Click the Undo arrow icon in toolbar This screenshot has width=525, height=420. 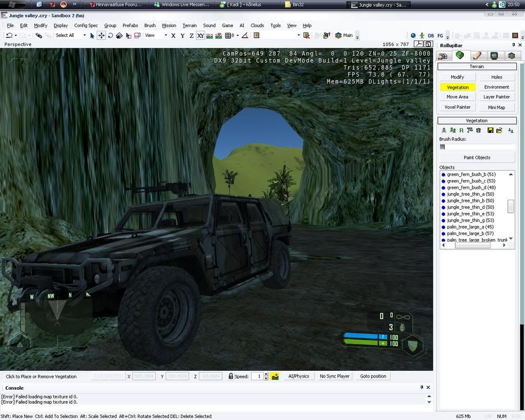click(x=9, y=35)
